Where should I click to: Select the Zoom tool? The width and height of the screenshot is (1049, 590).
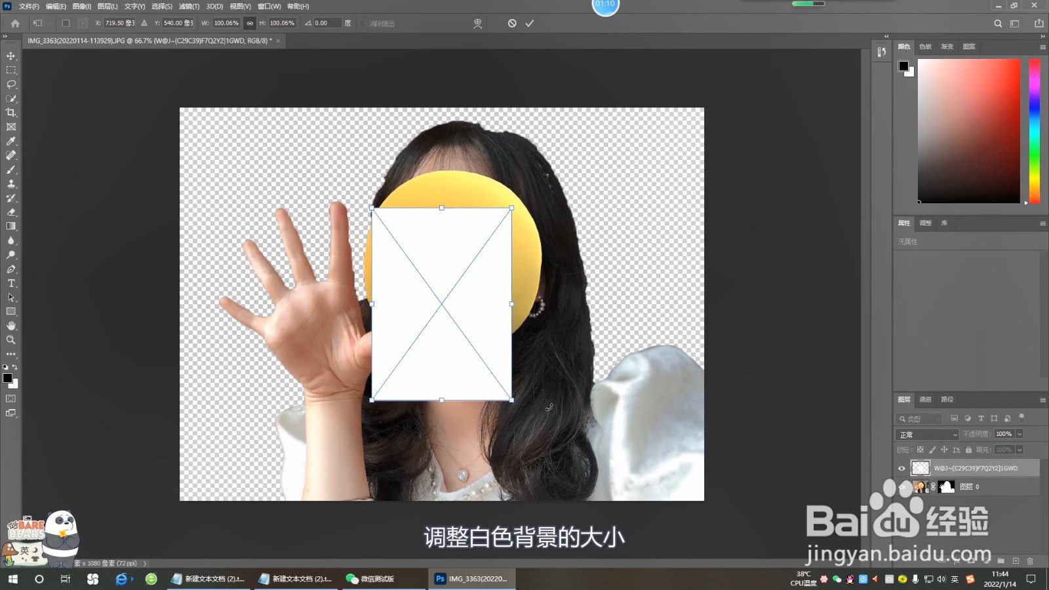tap(10, 340)
